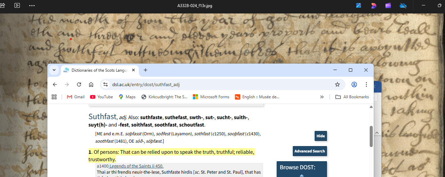Click the page vertical scrollbar thumb
Viewport: 445px width, 177px height.
(x=371, y=136)
